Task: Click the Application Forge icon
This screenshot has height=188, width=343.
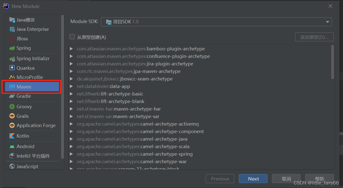Action: (12, 125)
